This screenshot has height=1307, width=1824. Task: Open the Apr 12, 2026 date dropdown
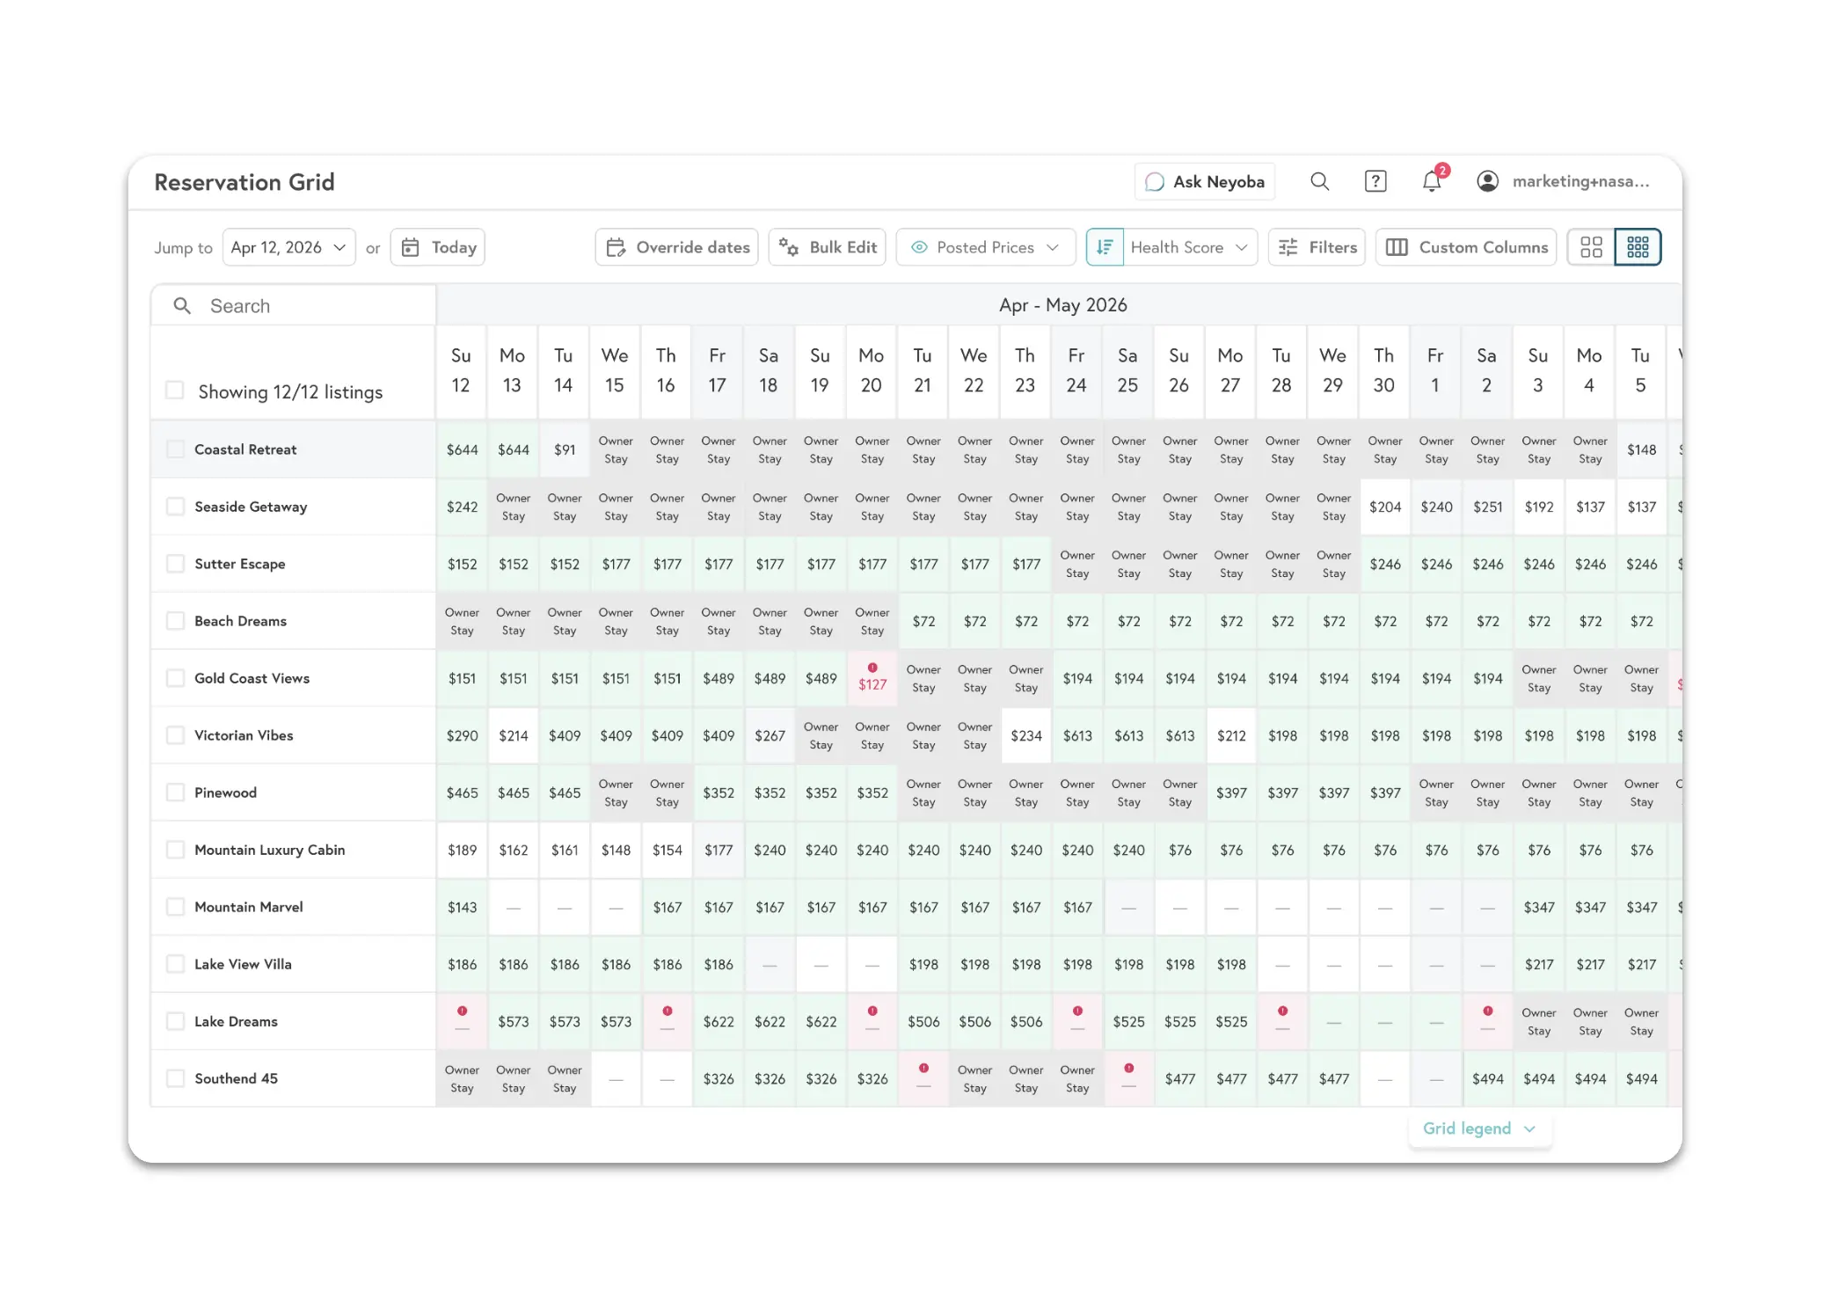click(288, 247)
